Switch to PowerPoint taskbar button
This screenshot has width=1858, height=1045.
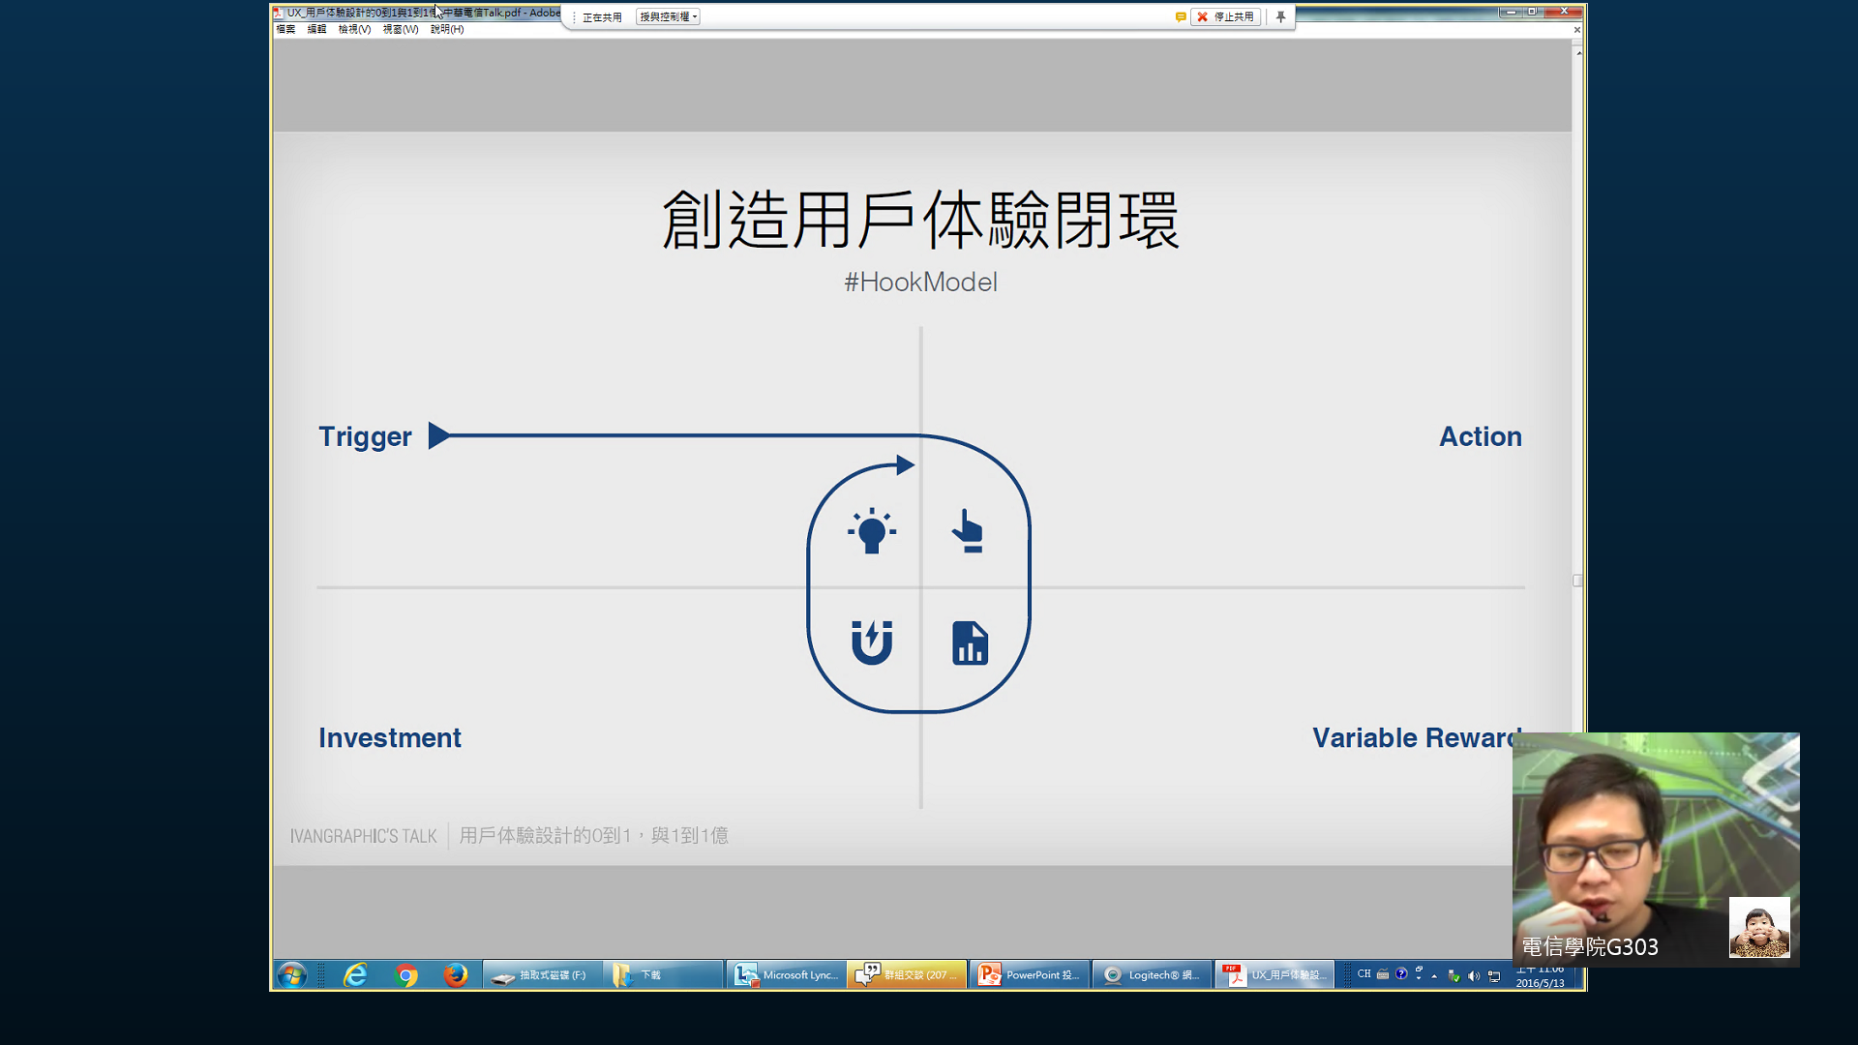[x=1029, y=974]
